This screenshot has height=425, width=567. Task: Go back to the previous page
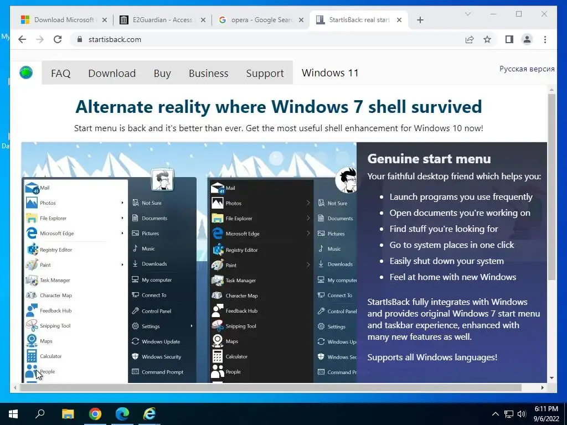[x=22, y=39]
